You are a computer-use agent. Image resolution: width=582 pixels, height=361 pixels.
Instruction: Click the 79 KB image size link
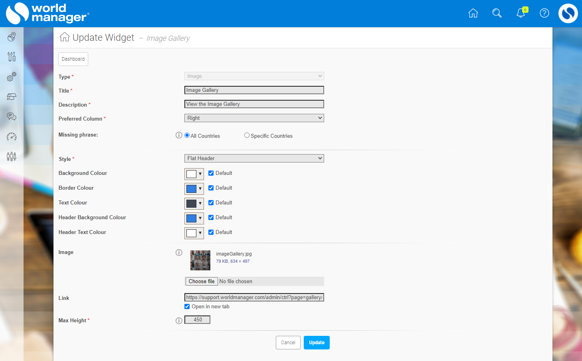tap(232, 261)
